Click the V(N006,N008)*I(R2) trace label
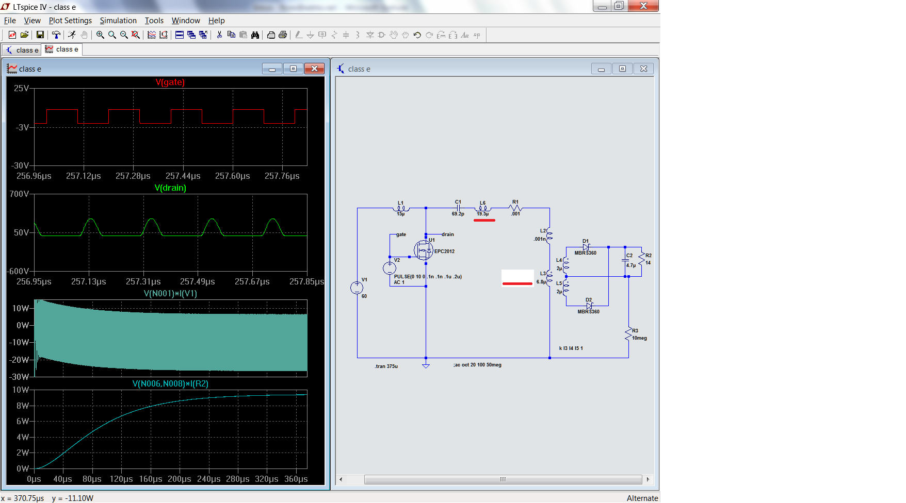This screenshot has width=906, height=503. coord(170,383)
